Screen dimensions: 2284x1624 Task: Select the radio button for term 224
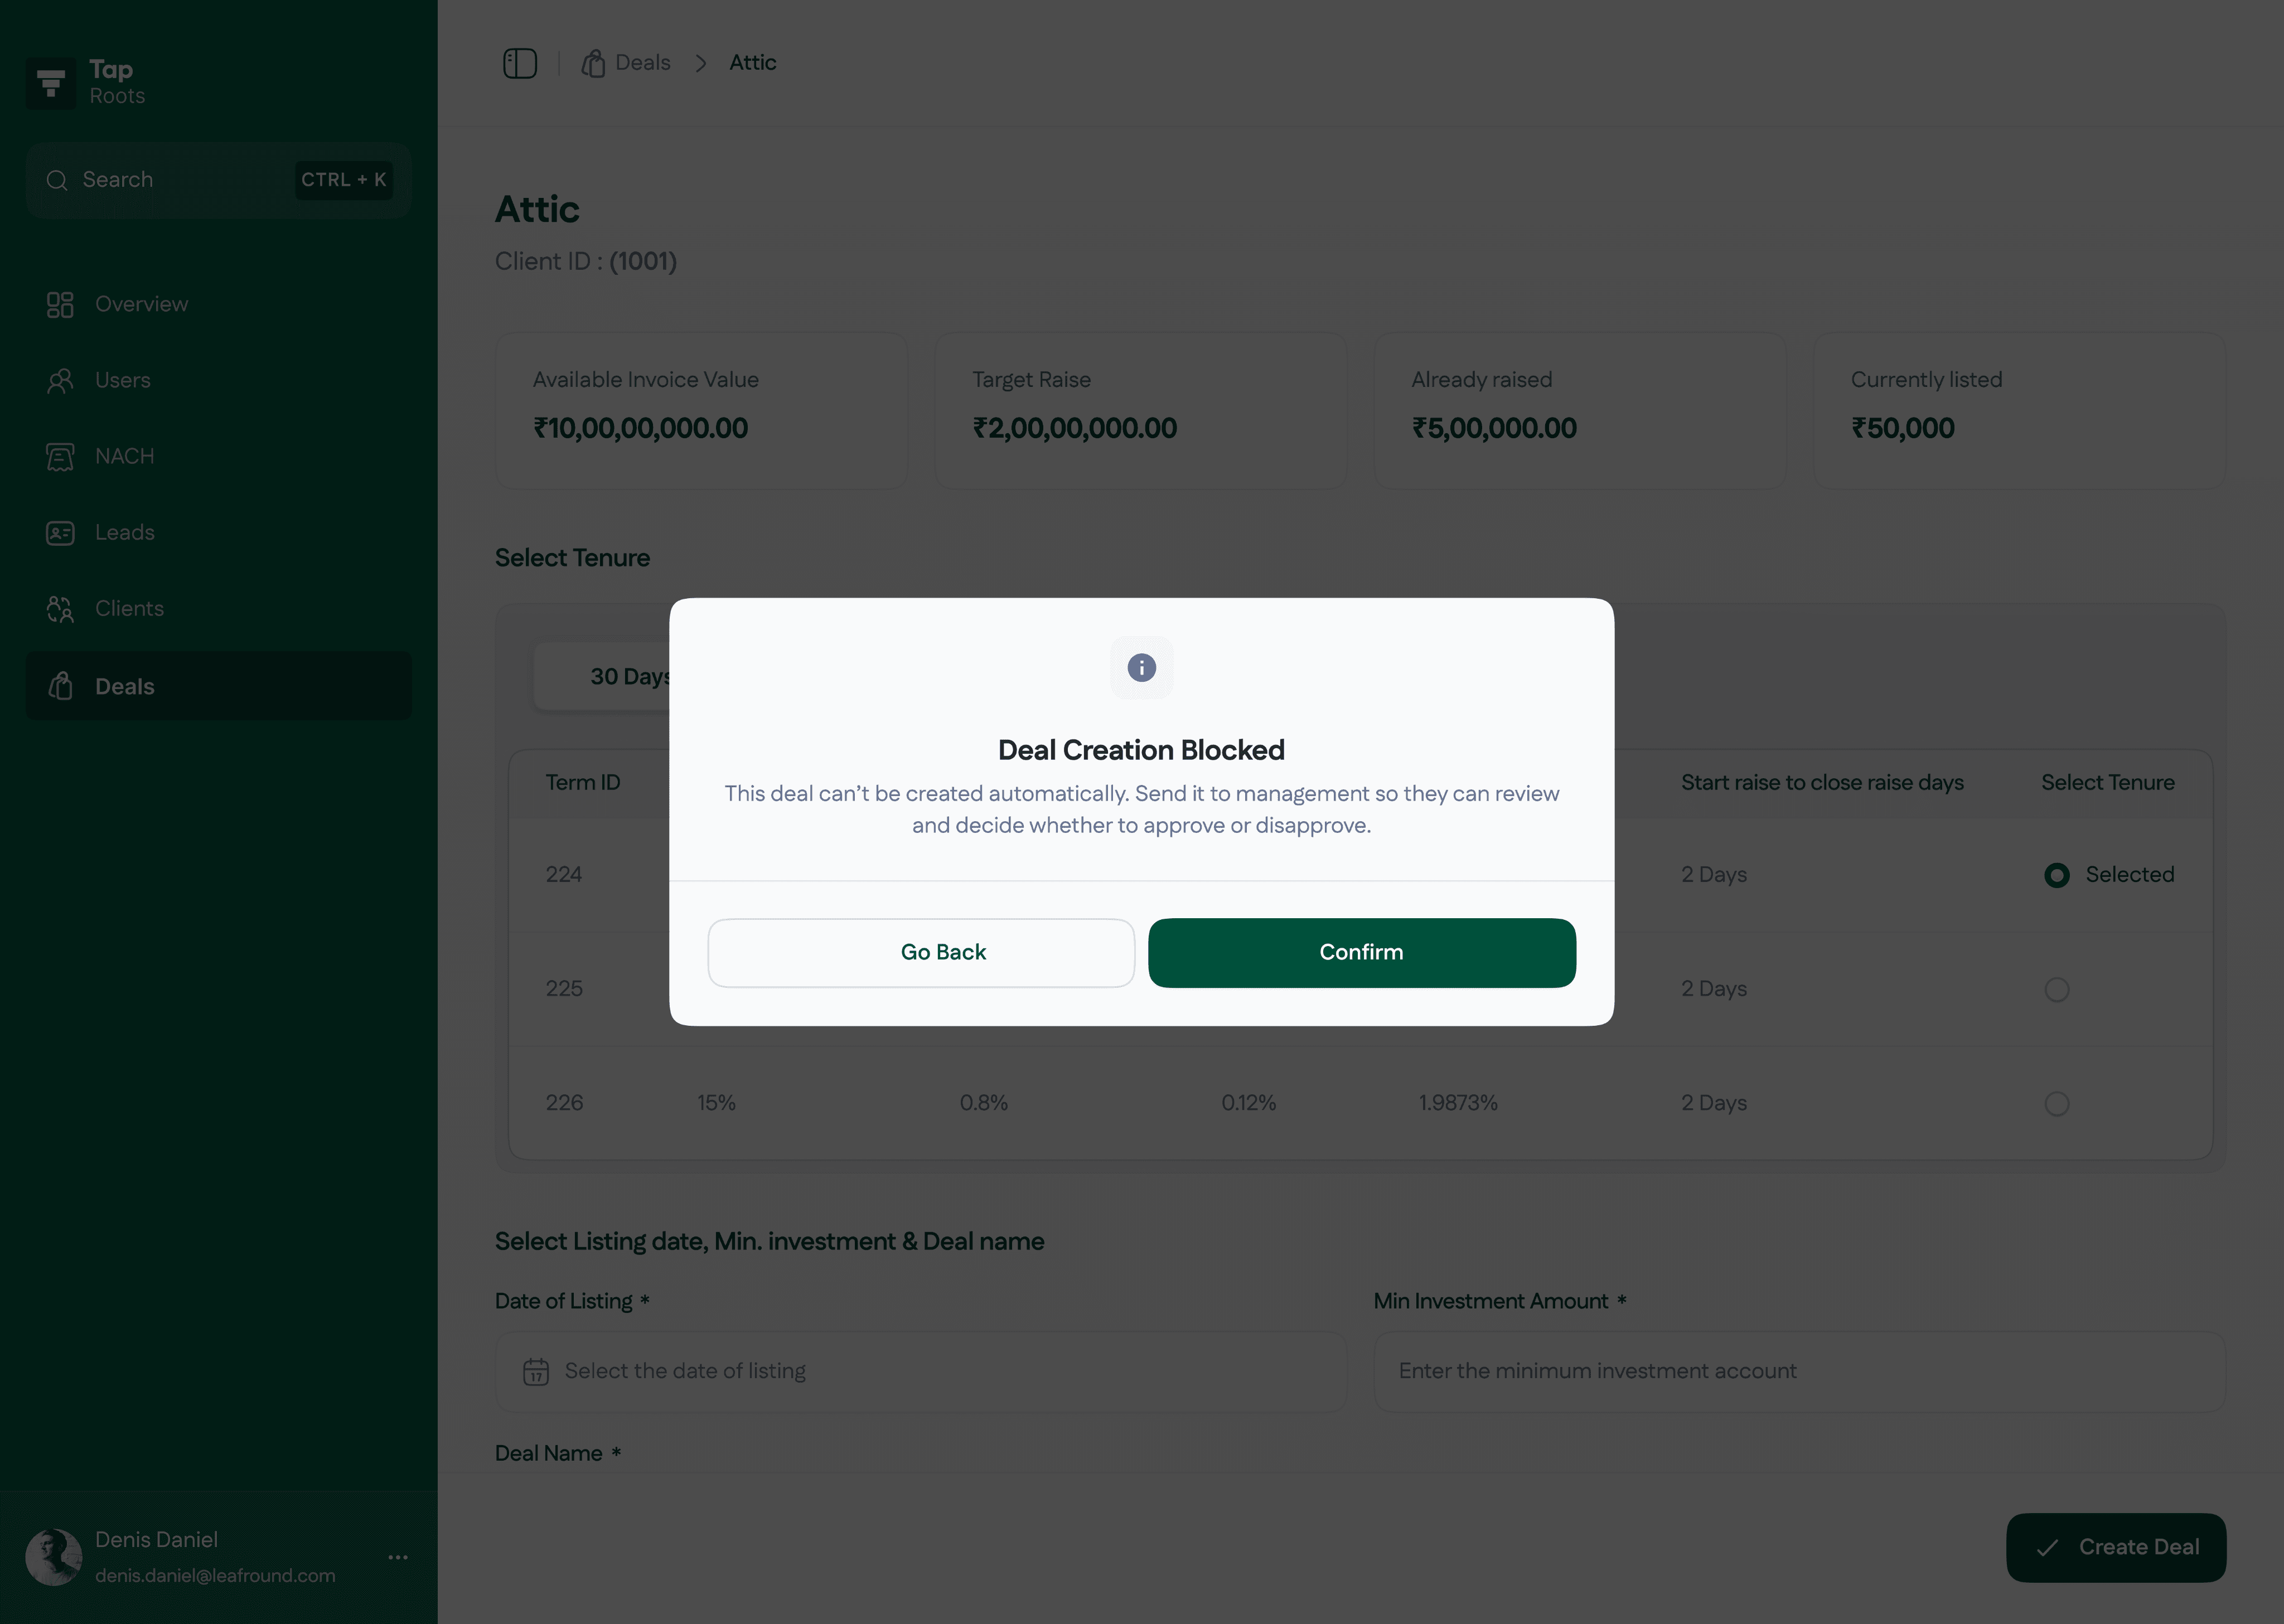coord(2056,875)
